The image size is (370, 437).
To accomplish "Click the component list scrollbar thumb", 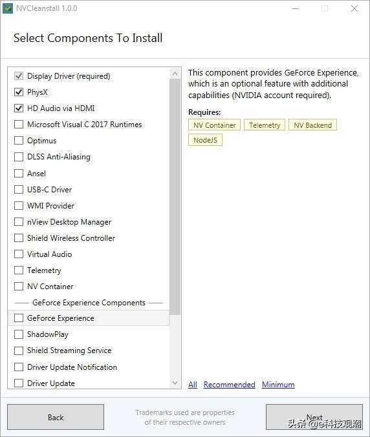I will click(175, 197).
